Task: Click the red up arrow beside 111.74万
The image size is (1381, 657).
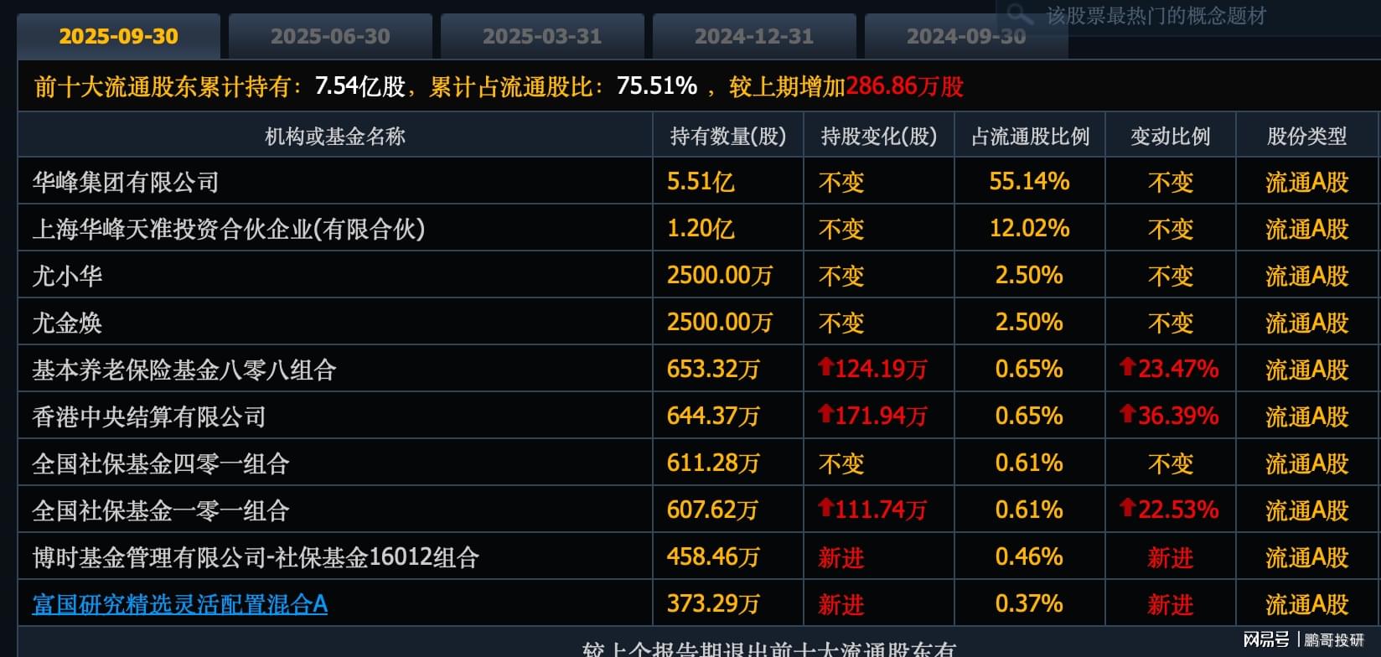Action: click(826, 508)
